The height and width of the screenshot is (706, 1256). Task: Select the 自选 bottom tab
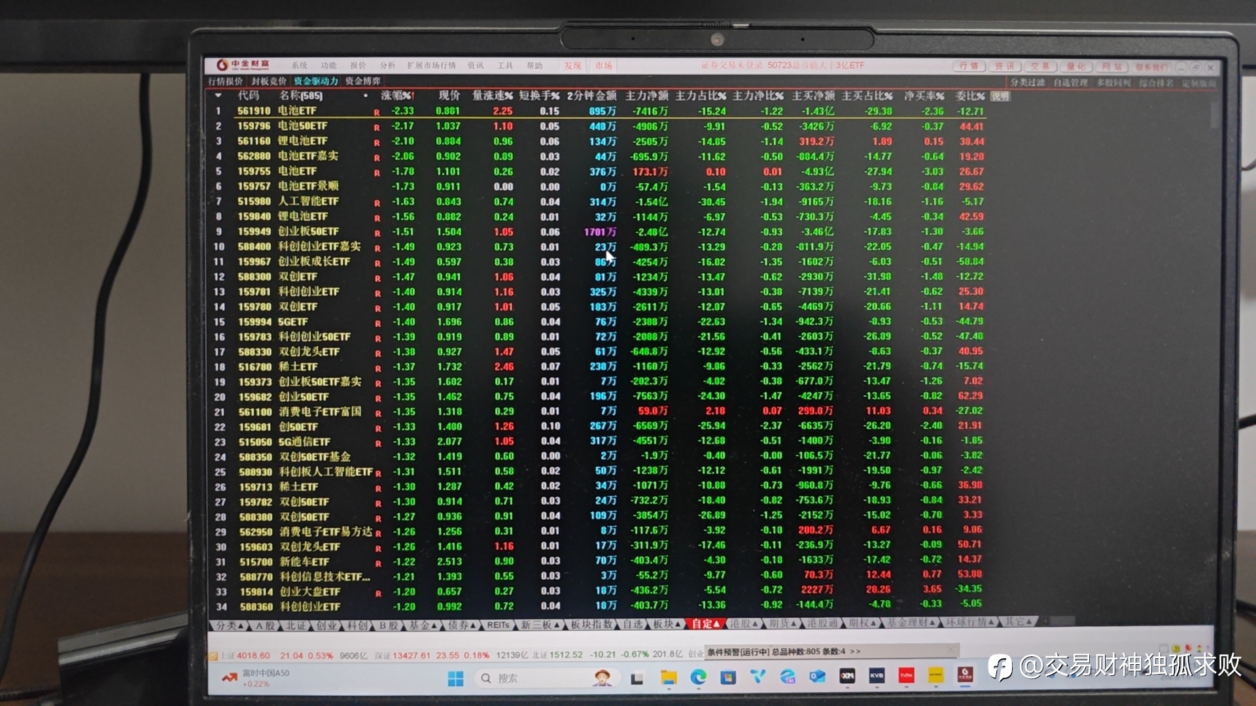click(632, 624)
